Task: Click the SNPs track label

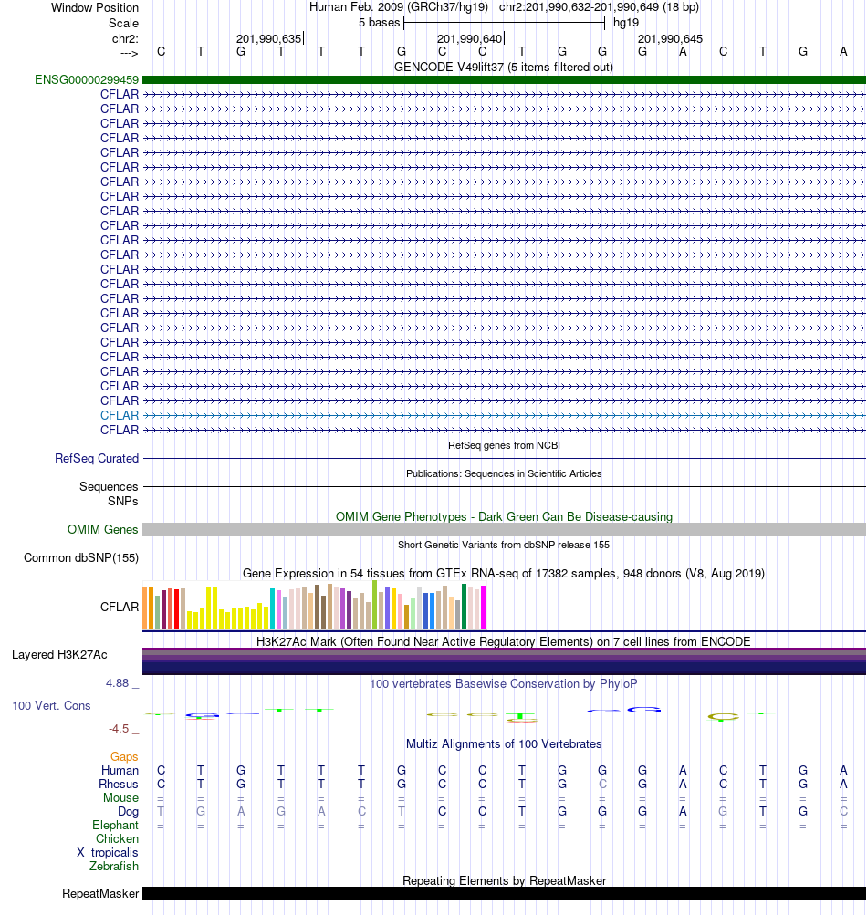Action: tap(122, 501)
